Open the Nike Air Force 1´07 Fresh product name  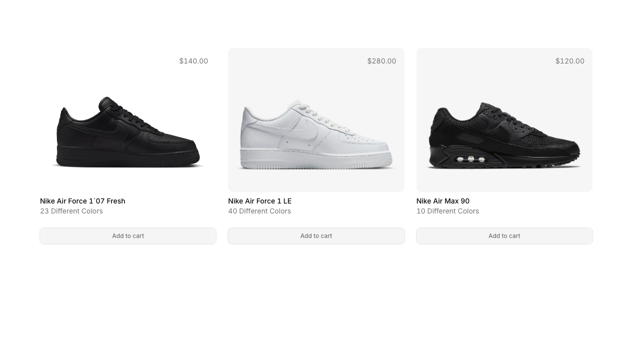tap(82, 201)
